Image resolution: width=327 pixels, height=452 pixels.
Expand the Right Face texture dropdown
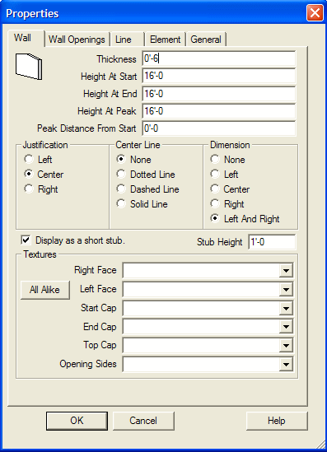(286, 270)
